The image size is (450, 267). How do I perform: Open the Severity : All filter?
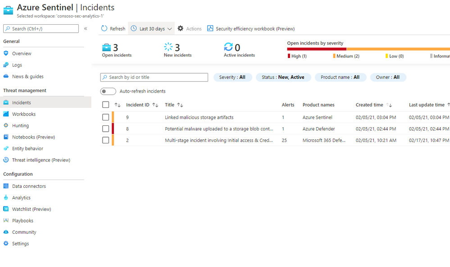(233, 77)
